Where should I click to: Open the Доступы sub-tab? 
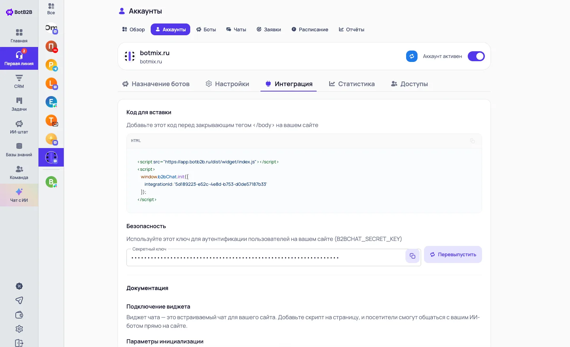pos(409,84)
